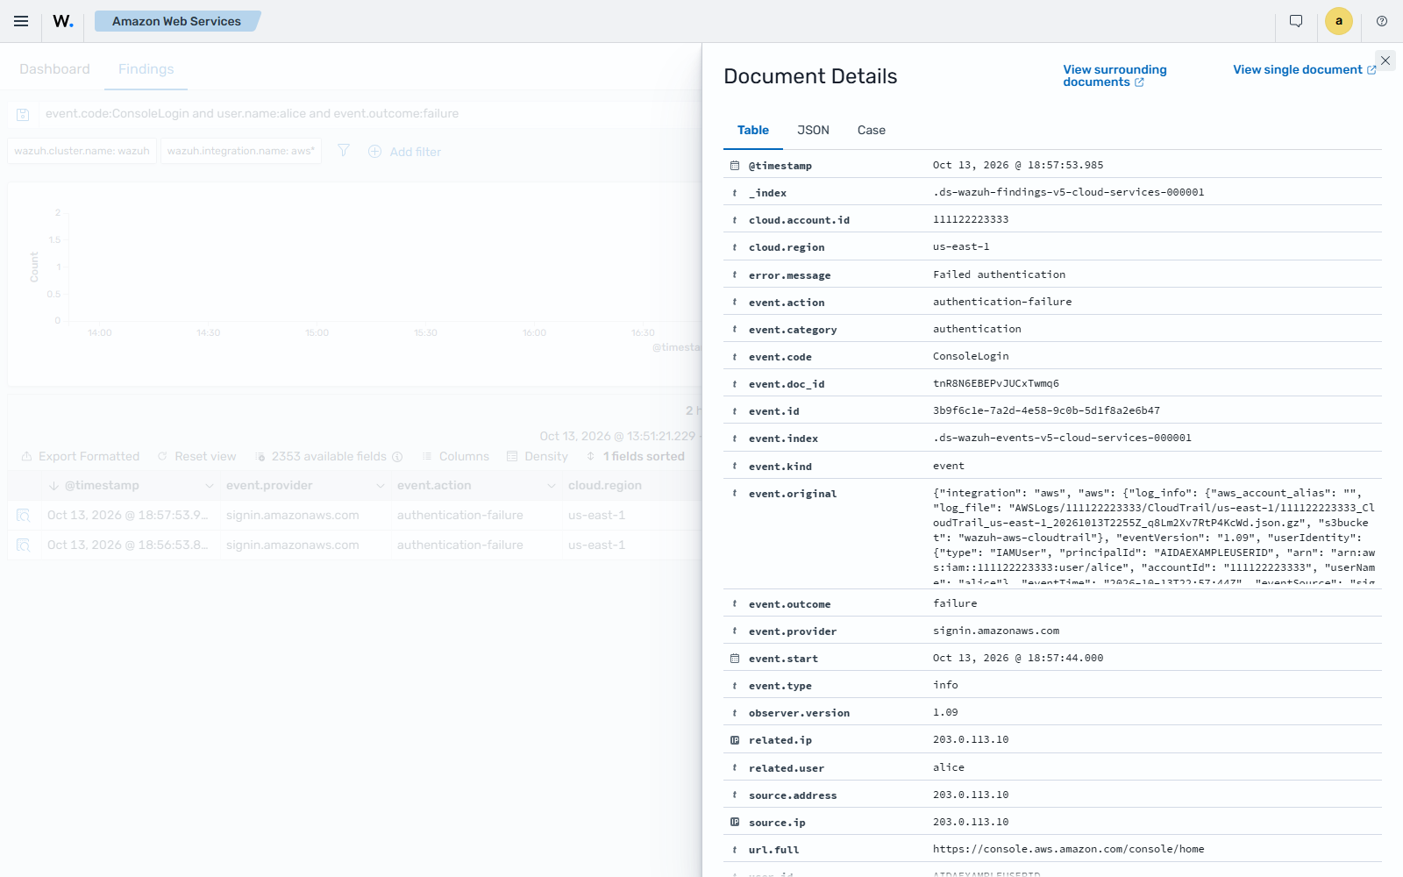Inspect the 18:56:53 row document
Screen dimensions: 1403x877
pyautogui.click(x=24, y=545)
